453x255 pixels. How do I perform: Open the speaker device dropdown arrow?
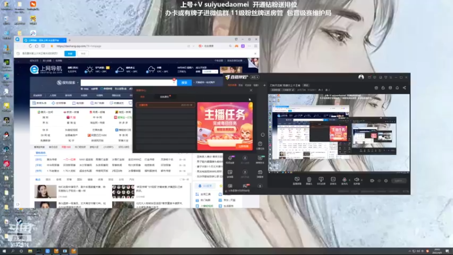click(x=362, y=180)
